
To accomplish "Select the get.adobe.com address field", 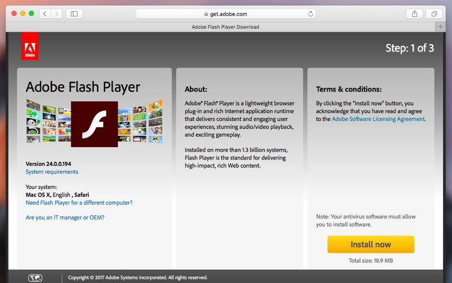I will click(225, 14).
